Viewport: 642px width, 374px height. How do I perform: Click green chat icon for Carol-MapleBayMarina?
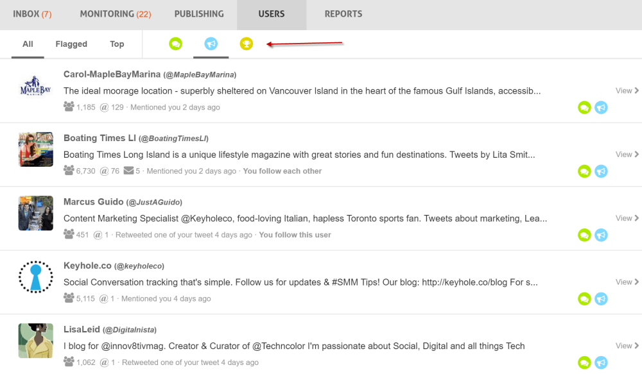[x=584, y=108]
